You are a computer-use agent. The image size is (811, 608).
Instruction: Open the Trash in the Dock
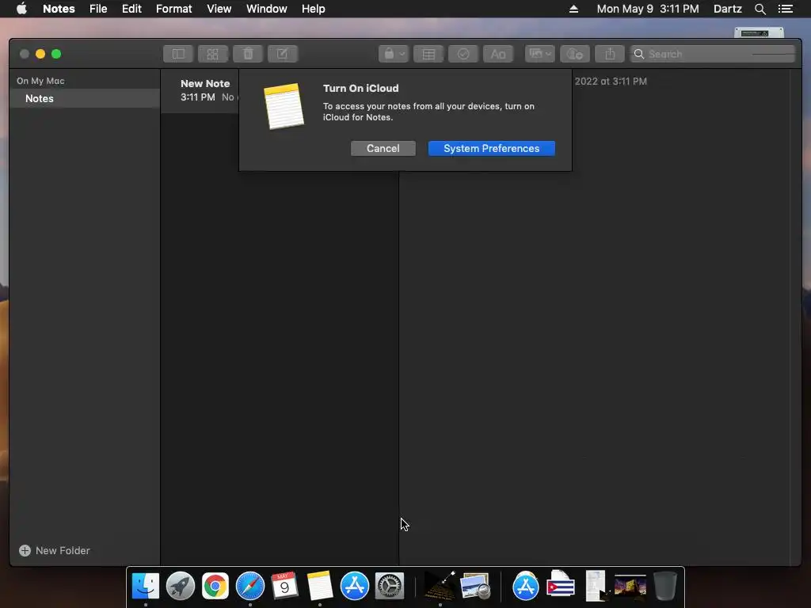[x=665, y=586]
